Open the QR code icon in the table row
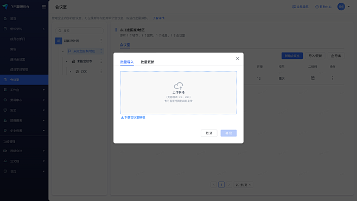Screen dimensions: 357x201 pos(313,78)
